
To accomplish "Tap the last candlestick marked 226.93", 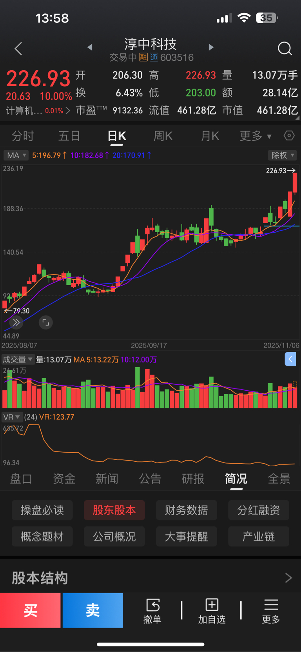I will point(295,182).
